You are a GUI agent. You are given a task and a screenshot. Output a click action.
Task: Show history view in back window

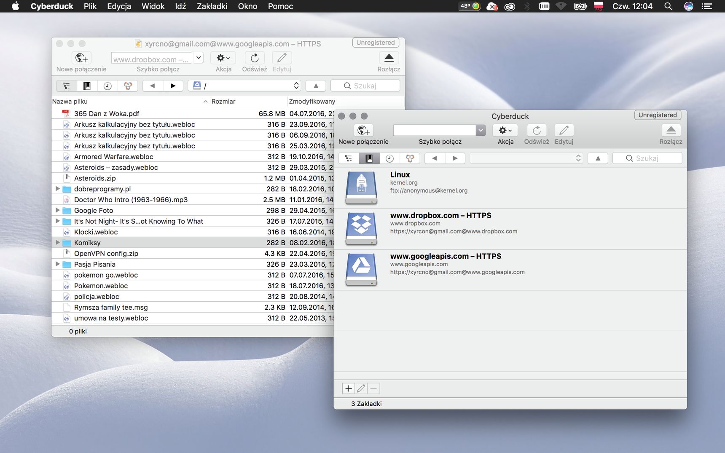107,86
